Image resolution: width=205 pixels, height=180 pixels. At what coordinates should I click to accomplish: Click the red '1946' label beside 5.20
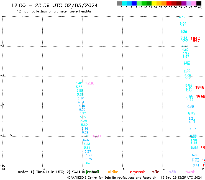200,88
